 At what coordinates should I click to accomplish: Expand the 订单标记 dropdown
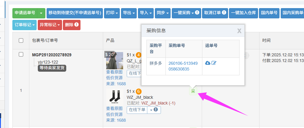pyautogui.click(x=25, y=25)
